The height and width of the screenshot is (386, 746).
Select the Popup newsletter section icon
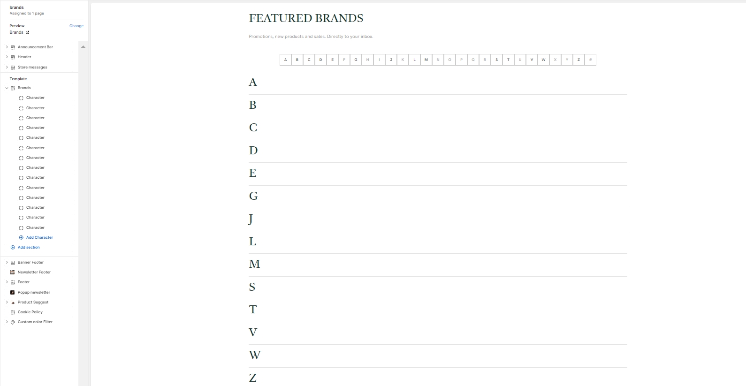click(x=13, y=292)
